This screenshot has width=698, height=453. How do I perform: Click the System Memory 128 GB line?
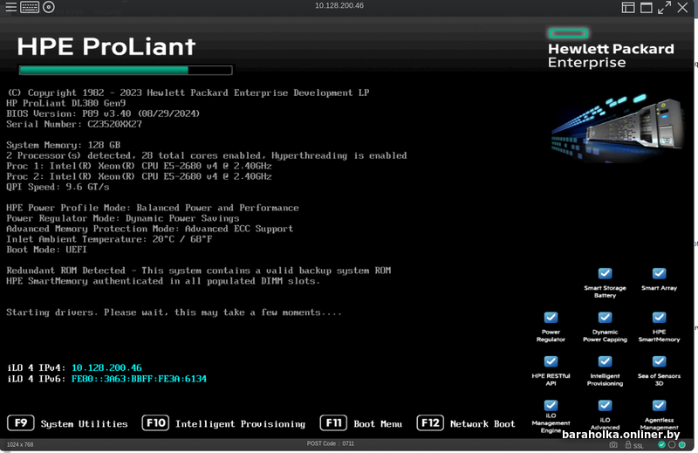click(63, 145)
